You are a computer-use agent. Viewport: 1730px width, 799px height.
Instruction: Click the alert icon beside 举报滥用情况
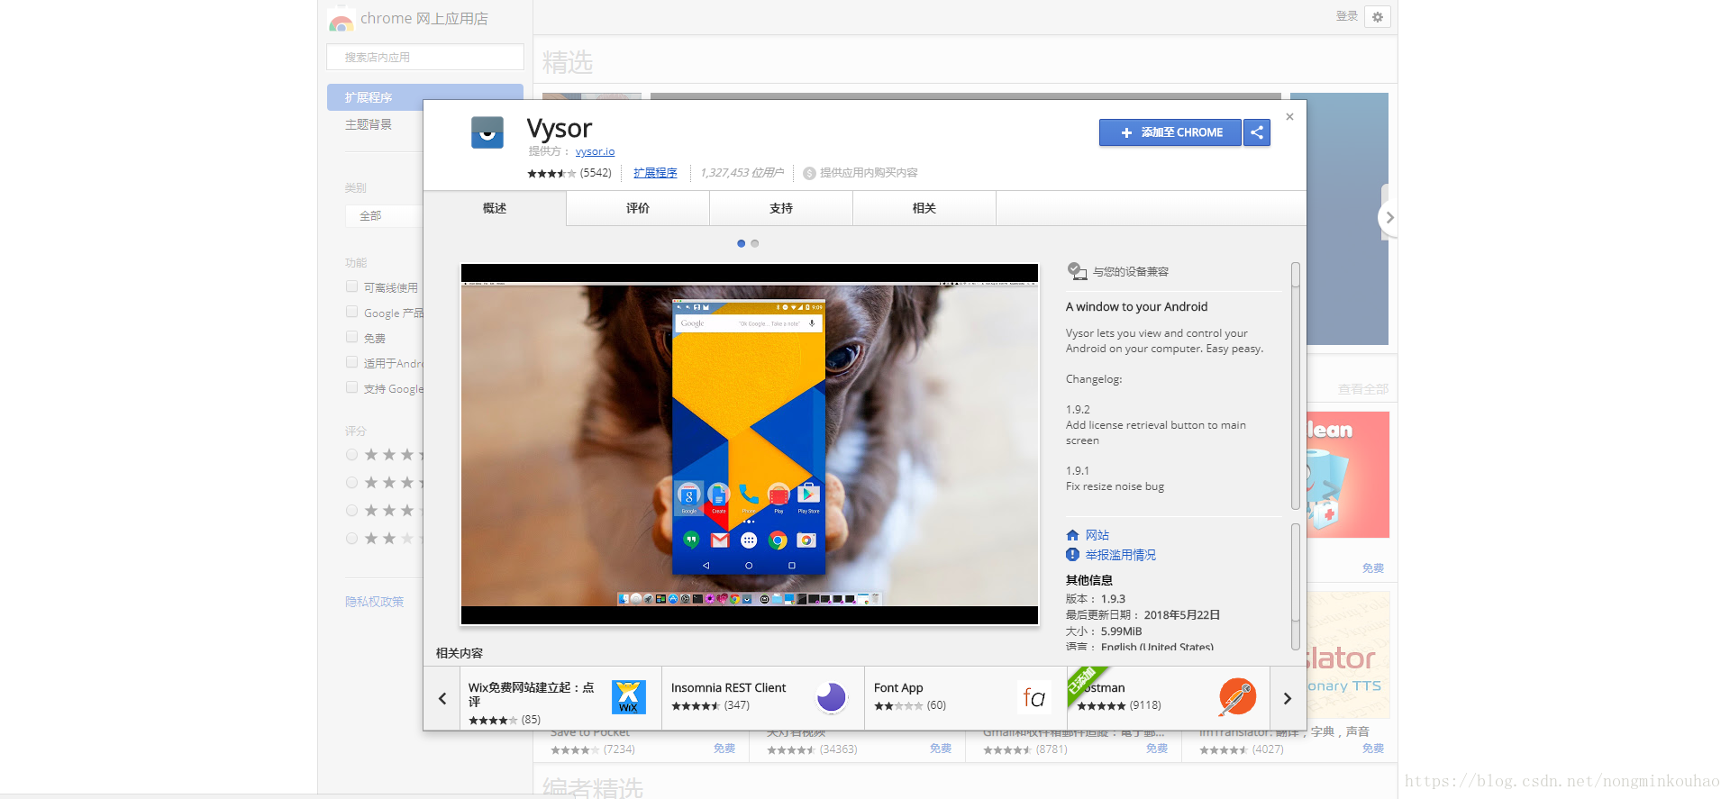[1072, 555]
